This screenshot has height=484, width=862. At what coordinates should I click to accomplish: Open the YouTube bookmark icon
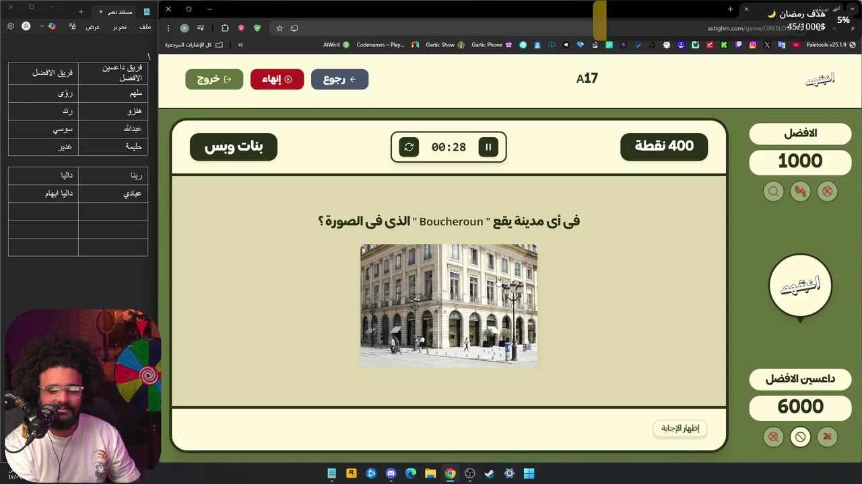tap(796, 45)
